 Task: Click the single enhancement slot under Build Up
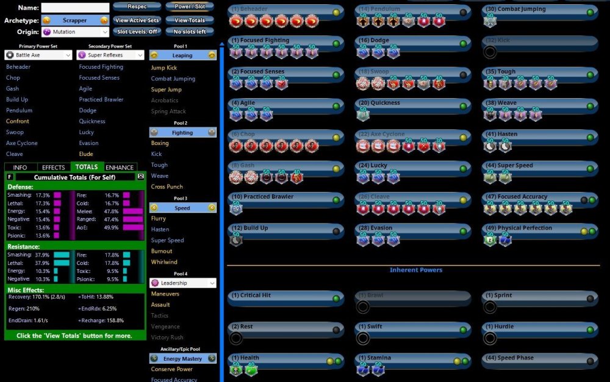pyautogui.click(x=236, y=240)
